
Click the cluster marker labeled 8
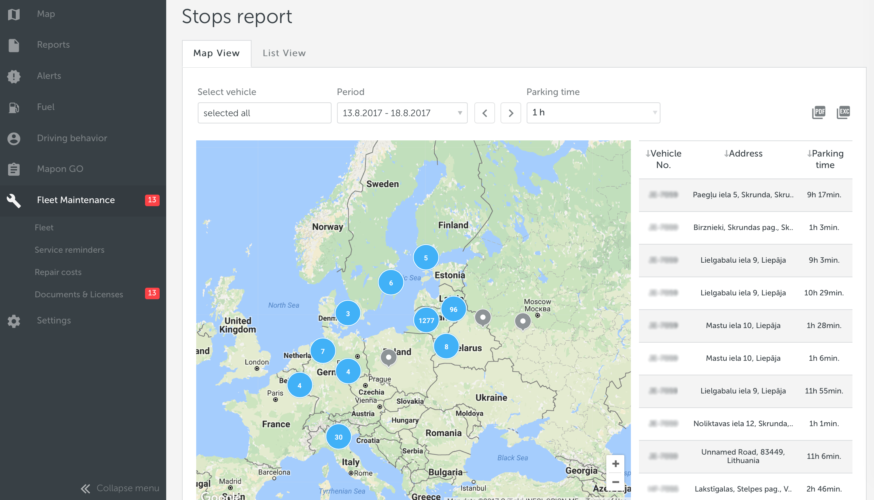446,347
